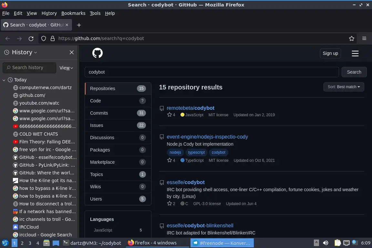The width and height of the screenshot is (372, 248).
Task: Filter results by JavaScript language
Action: [x=118, y=230]
